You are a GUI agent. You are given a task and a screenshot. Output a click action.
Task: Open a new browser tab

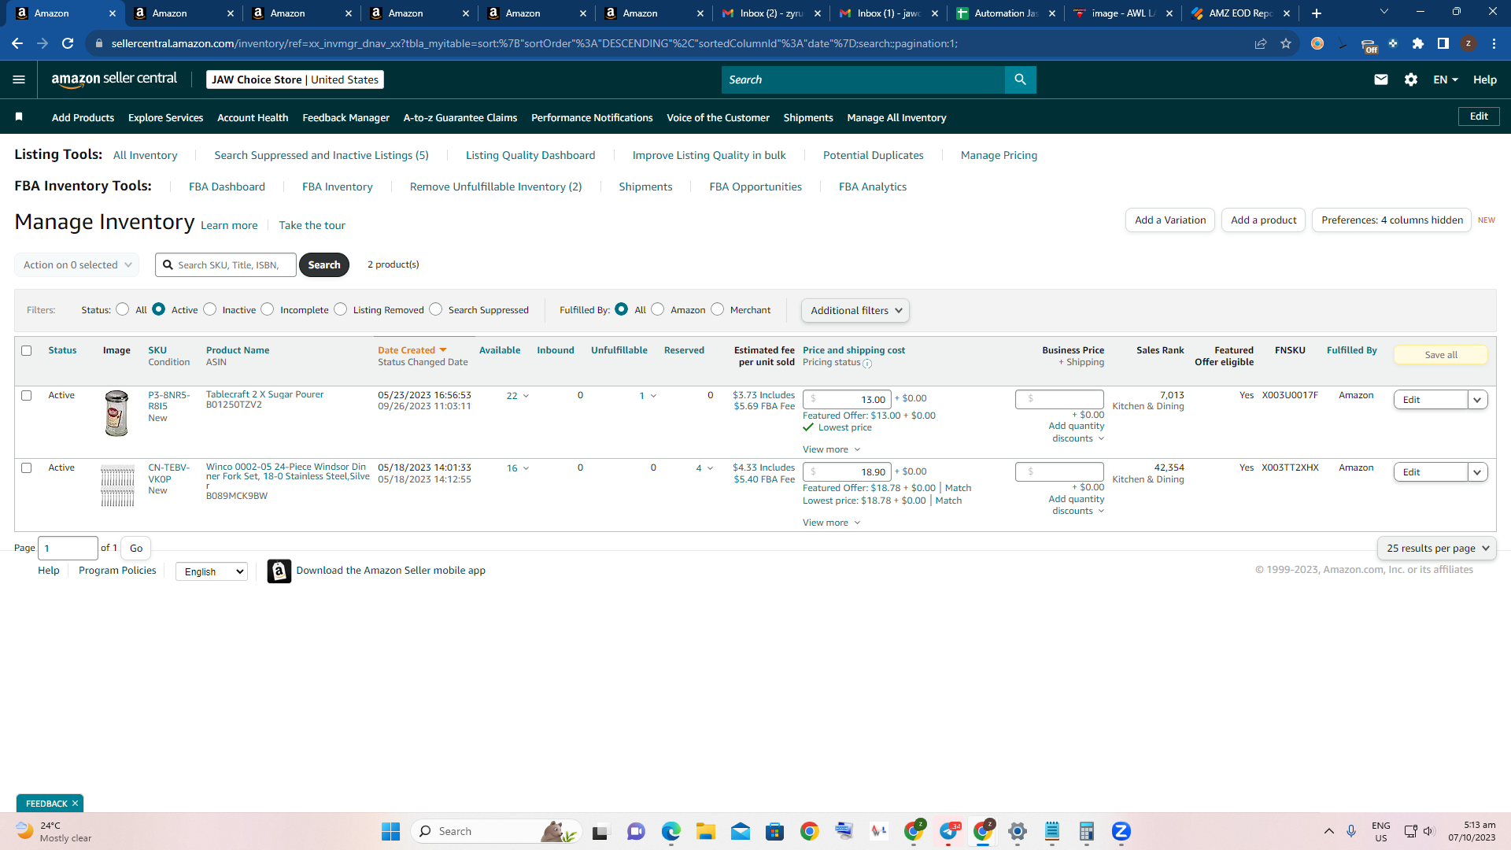(1317, 13)
